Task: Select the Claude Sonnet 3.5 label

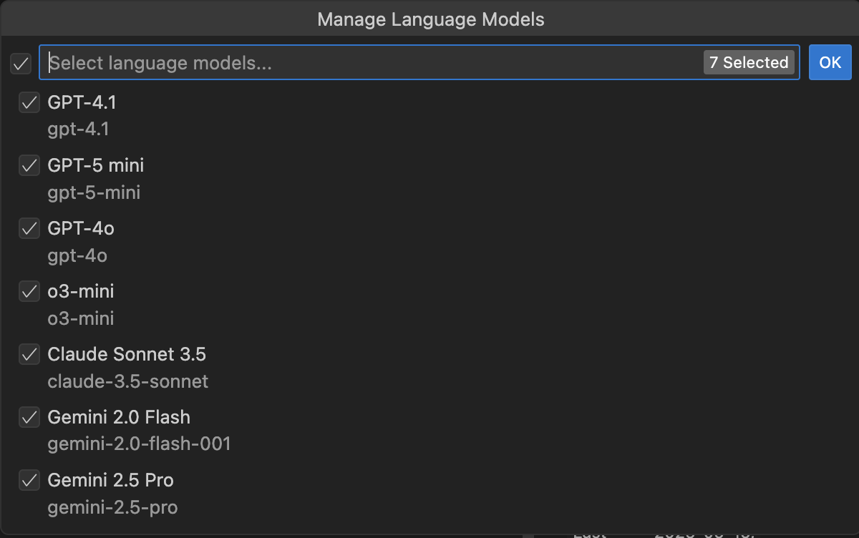Action: click(x=127, y=354)
